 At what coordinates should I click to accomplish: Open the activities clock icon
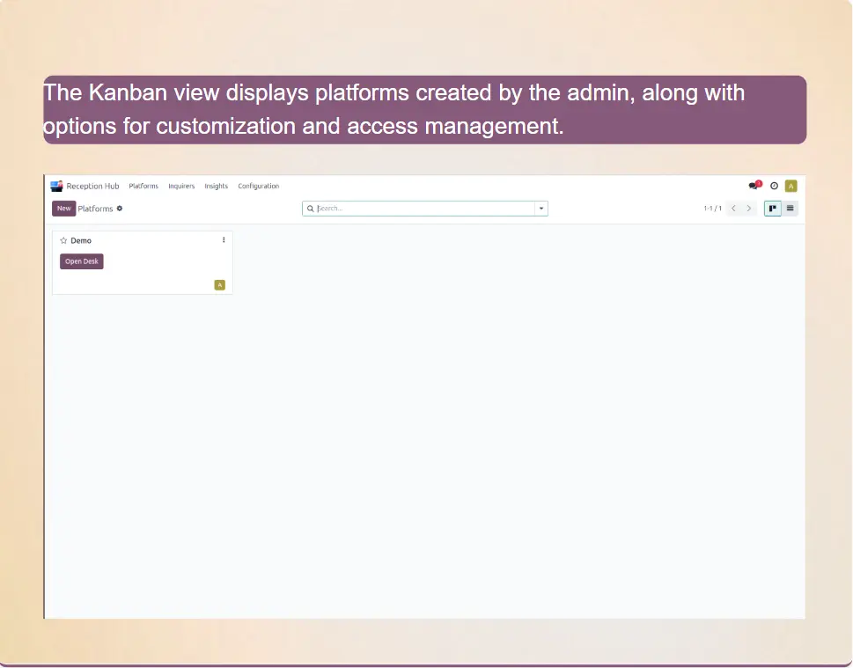tap(774, 186)
